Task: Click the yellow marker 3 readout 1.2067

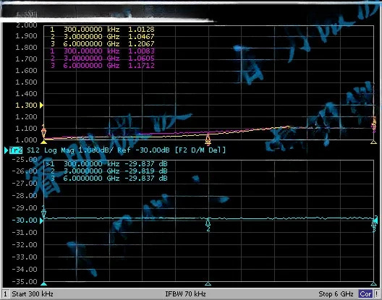Action: (141, 44)
